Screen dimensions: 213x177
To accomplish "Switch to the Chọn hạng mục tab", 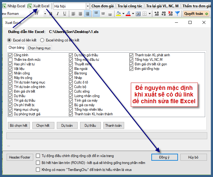I will tap(39, 48).
